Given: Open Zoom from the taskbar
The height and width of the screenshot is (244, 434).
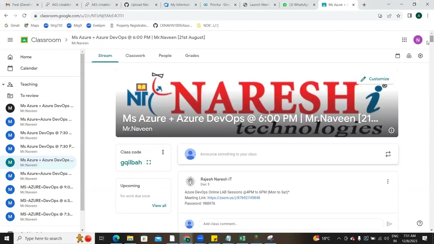Looking at the screenshot, I should [x=200, y=238].
